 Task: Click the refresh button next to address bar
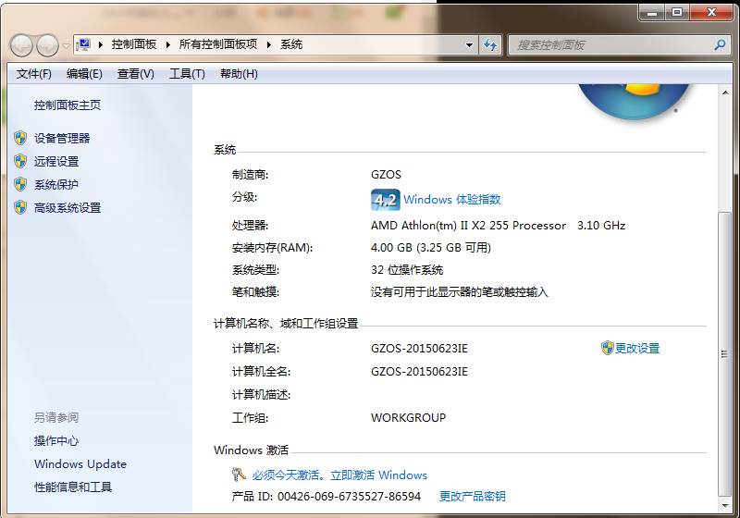click(x=490, y=45)
